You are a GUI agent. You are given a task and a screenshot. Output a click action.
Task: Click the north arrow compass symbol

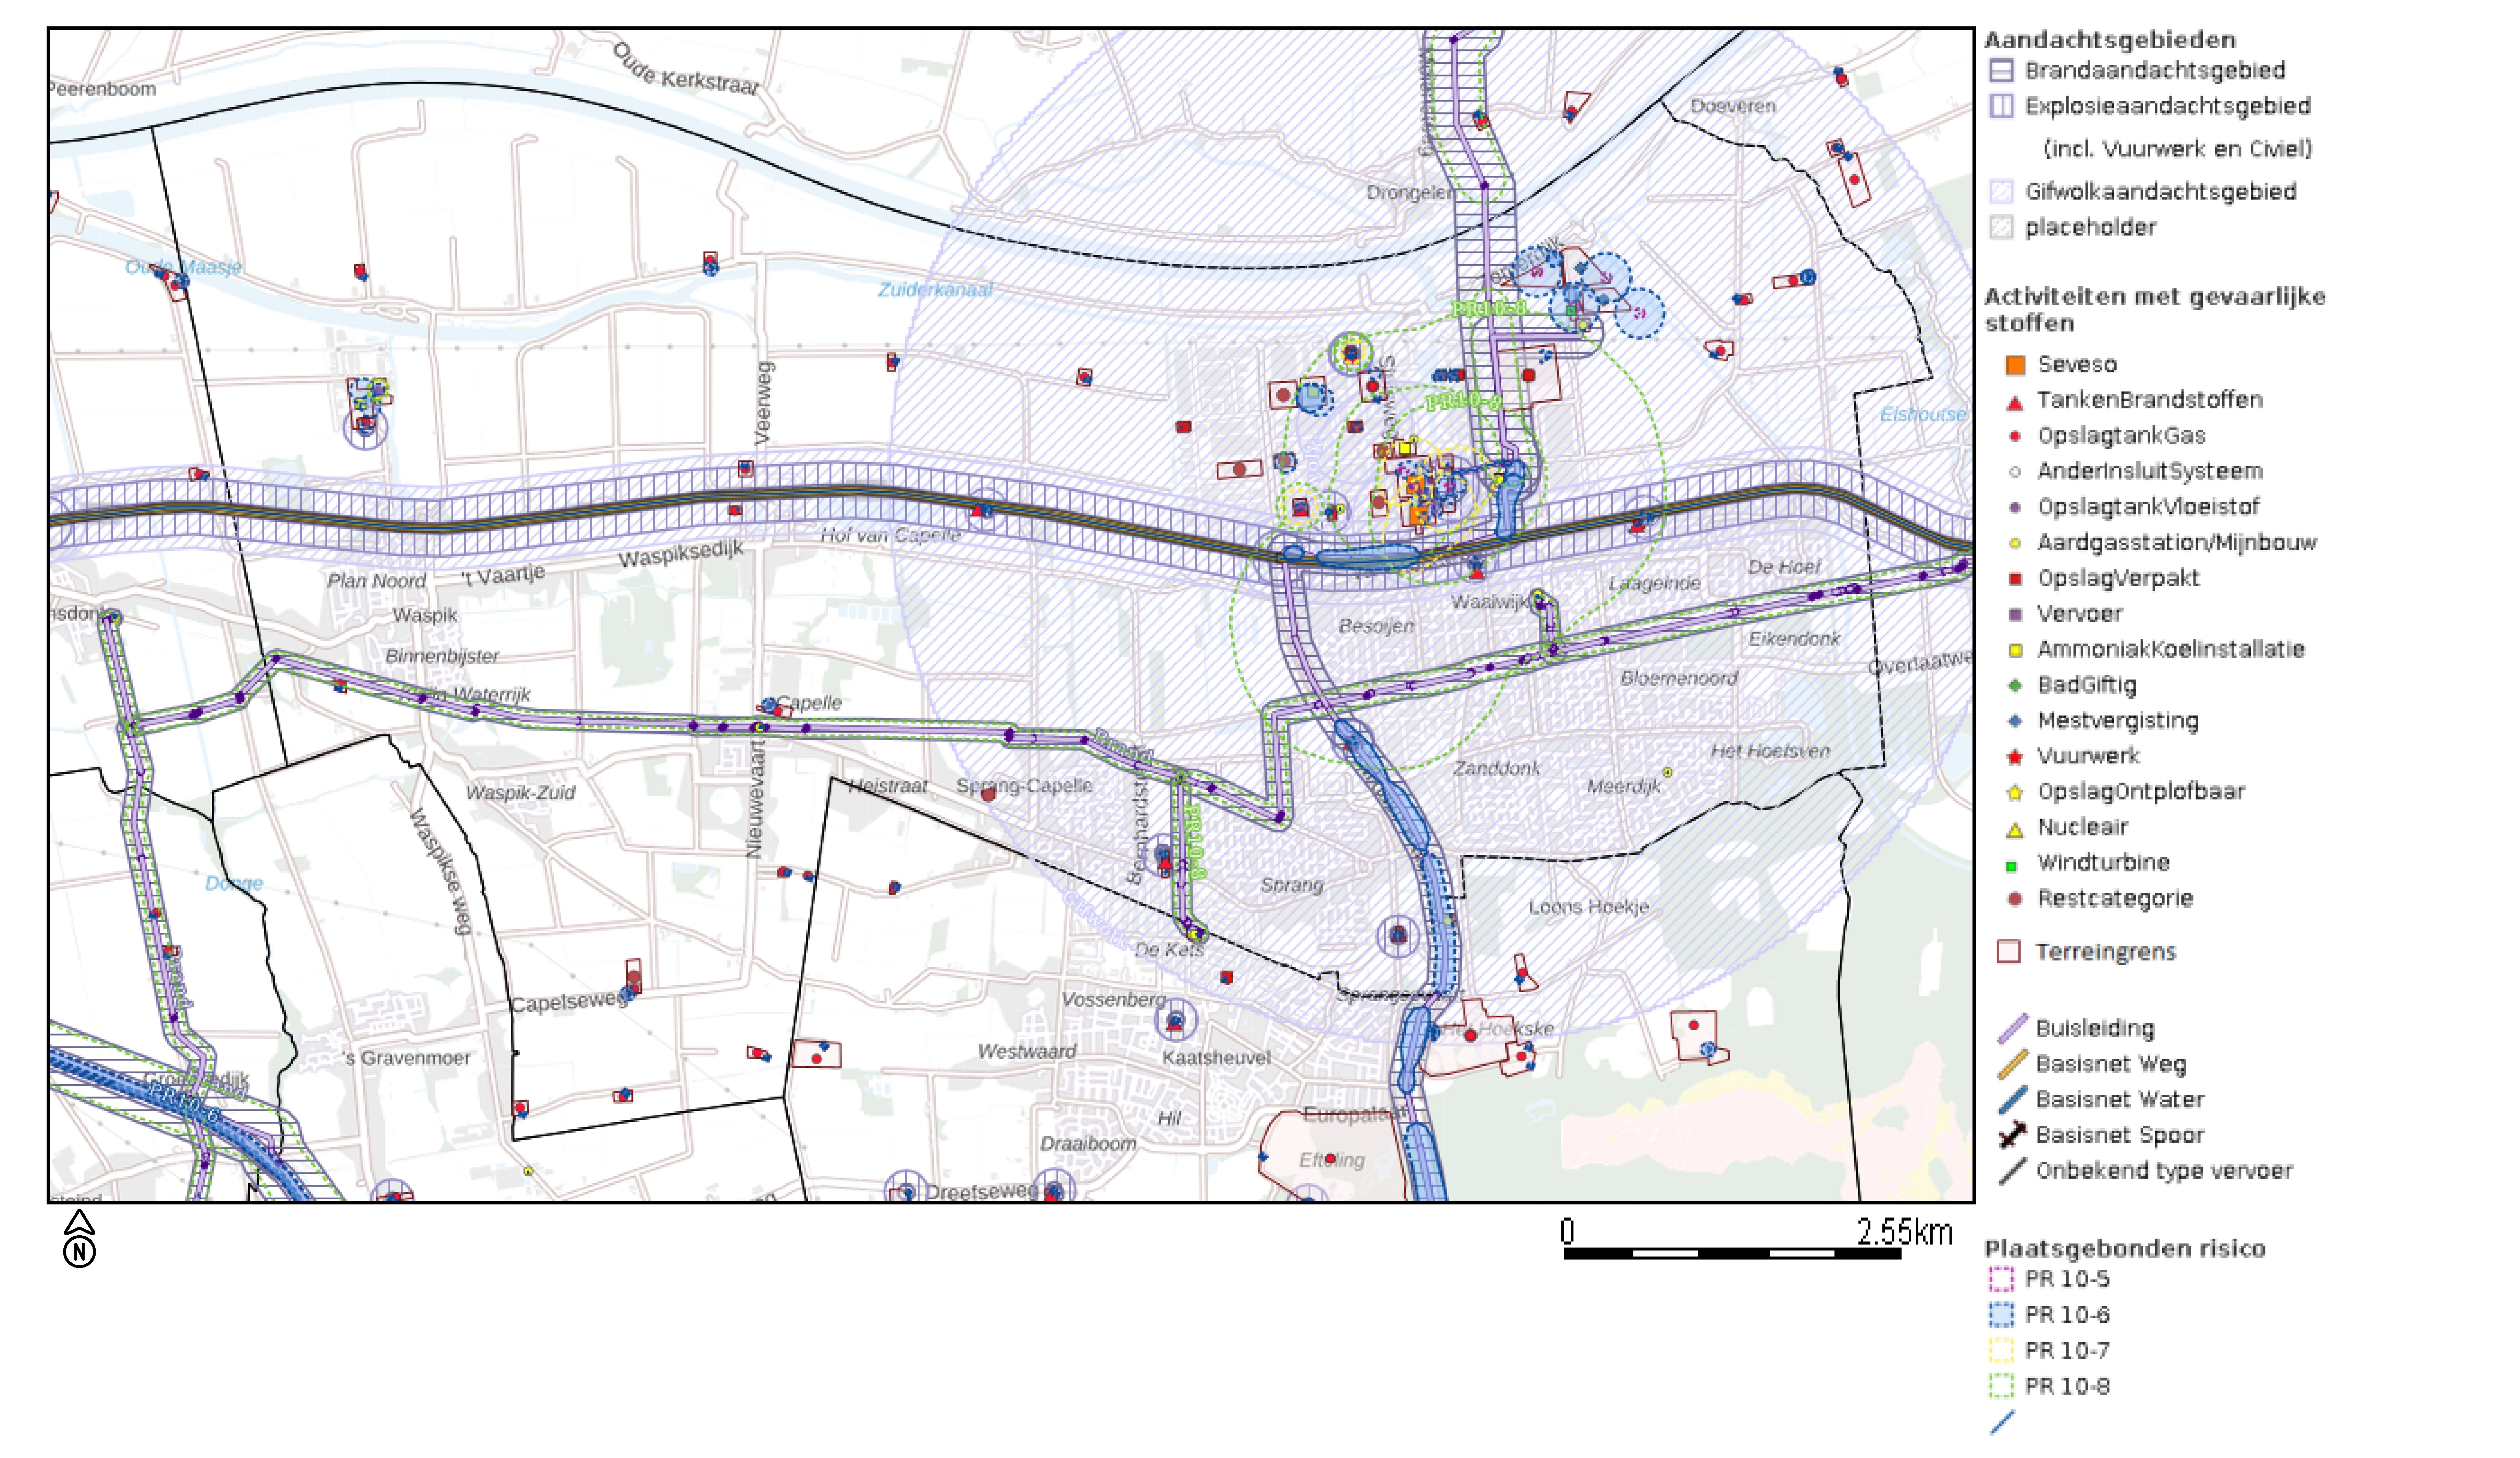point(79,1238)
